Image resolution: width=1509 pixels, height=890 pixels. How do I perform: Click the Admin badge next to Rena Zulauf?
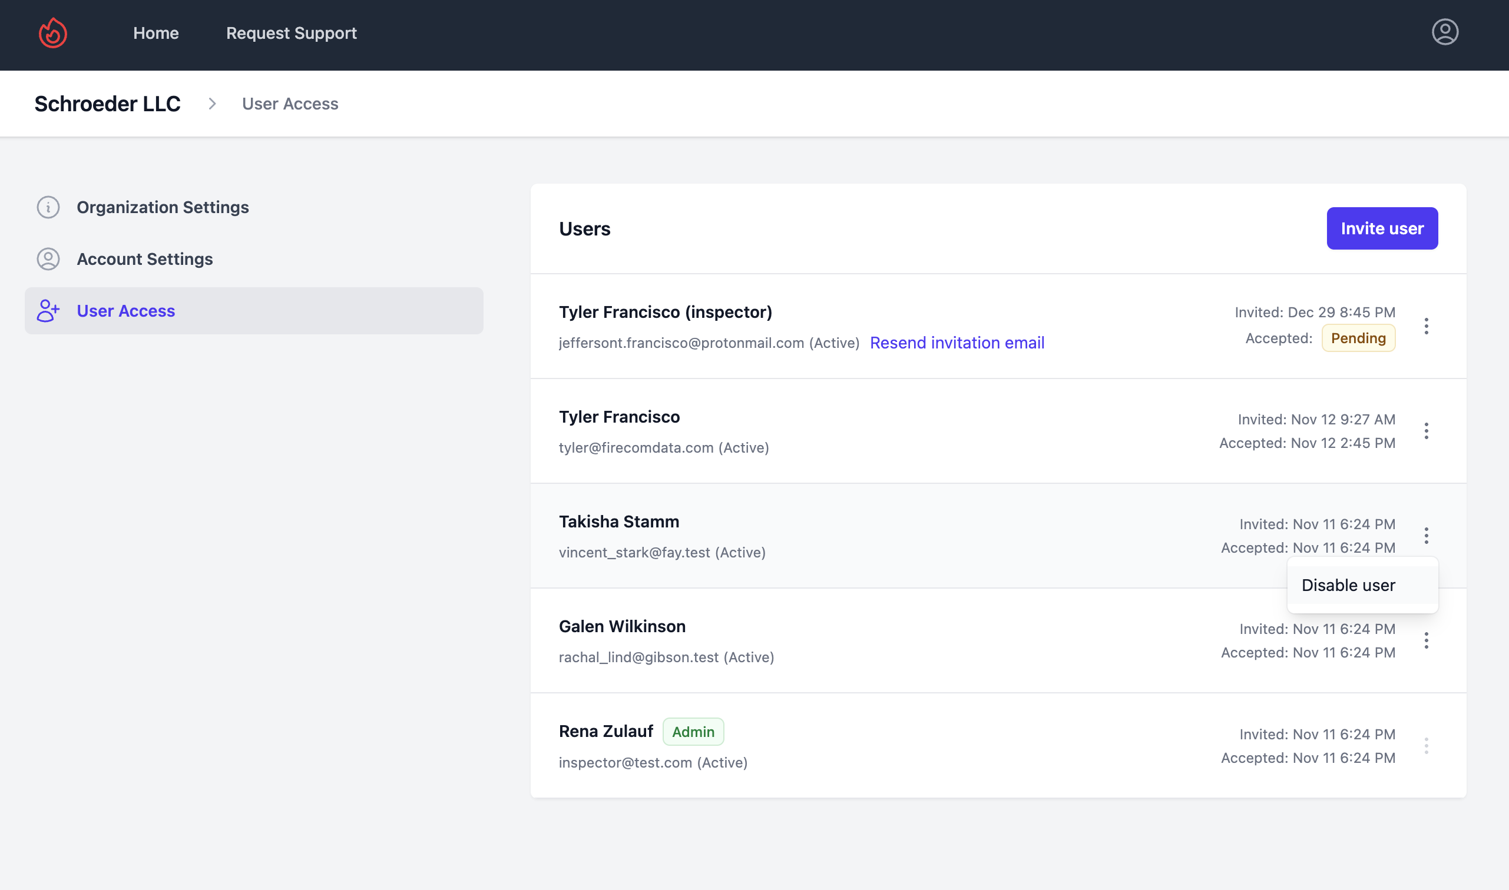(x=693, y=731)
